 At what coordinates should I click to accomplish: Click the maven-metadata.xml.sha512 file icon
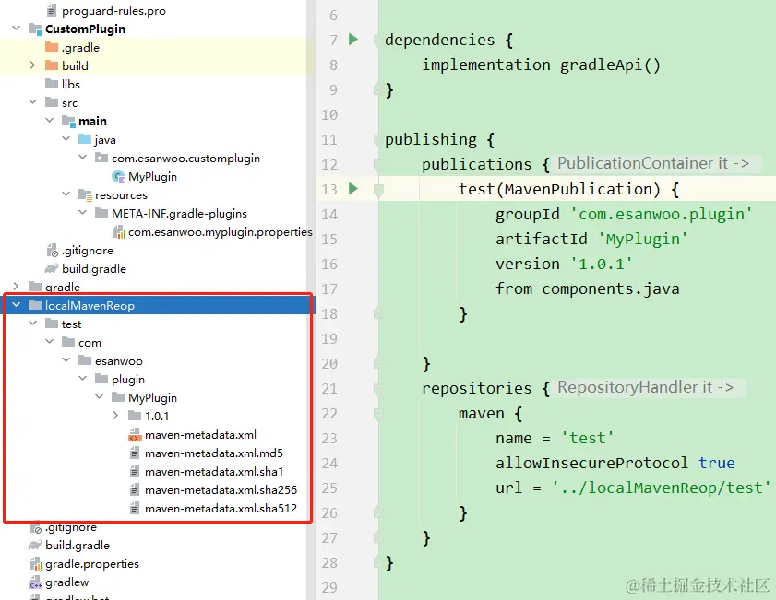pos(134,508)
